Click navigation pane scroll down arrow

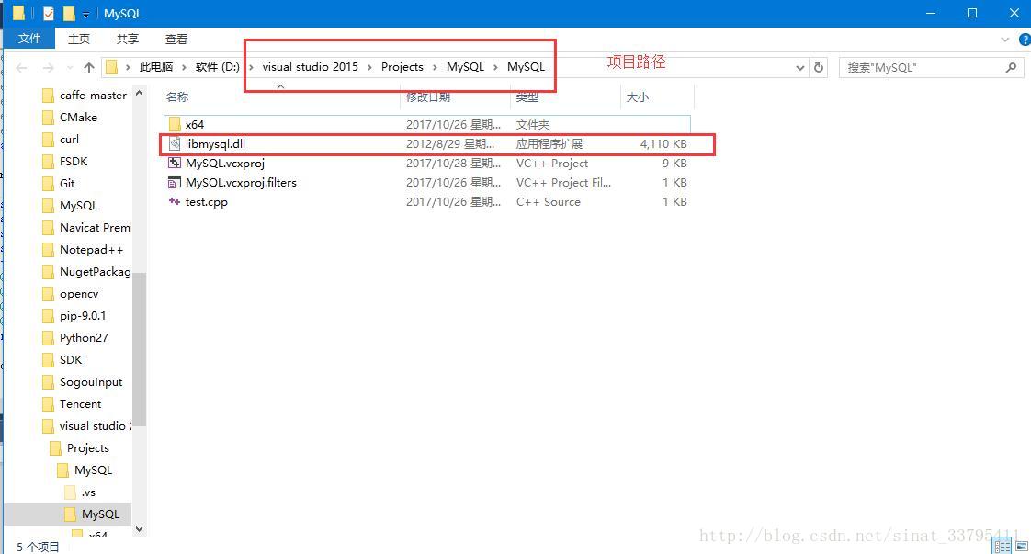(x=139, y=529)
